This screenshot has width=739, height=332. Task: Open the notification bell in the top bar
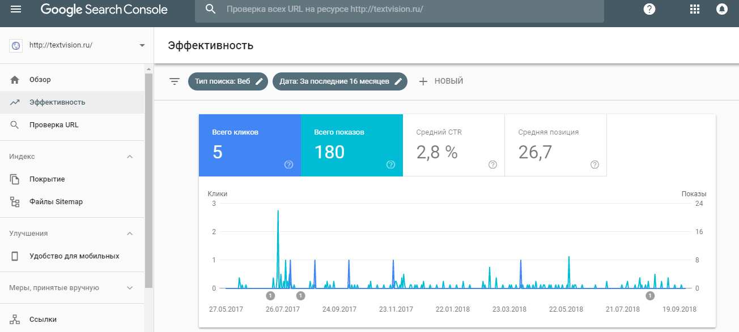[x=721, y=9]
